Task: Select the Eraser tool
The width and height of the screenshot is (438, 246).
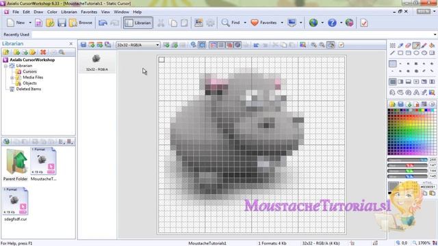Action: (408, 46)
